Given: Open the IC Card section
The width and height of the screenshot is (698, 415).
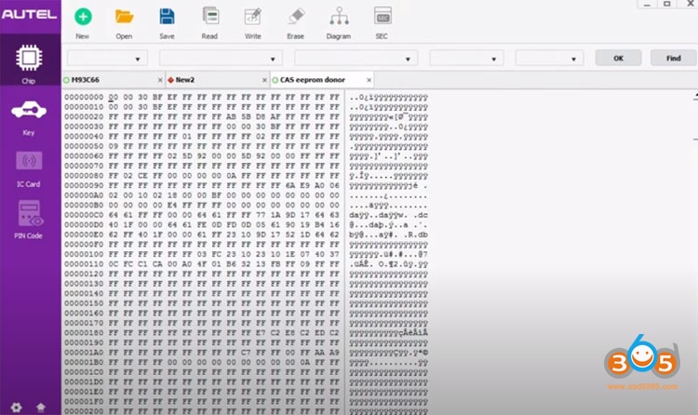Looking at the screenshot, I should (x=29, y=167).
